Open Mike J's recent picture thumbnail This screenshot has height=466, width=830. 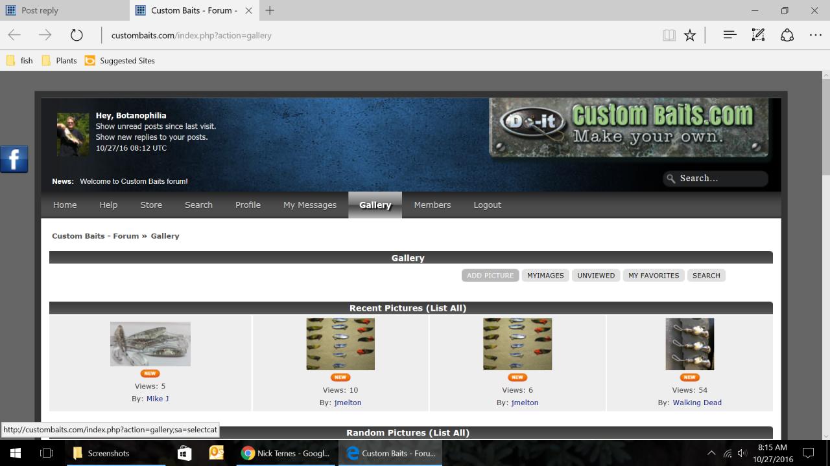150,344
